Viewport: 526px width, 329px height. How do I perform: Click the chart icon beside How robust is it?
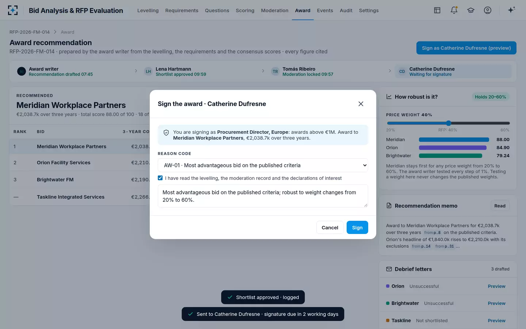pyautogui.click(x=389, y=97)
